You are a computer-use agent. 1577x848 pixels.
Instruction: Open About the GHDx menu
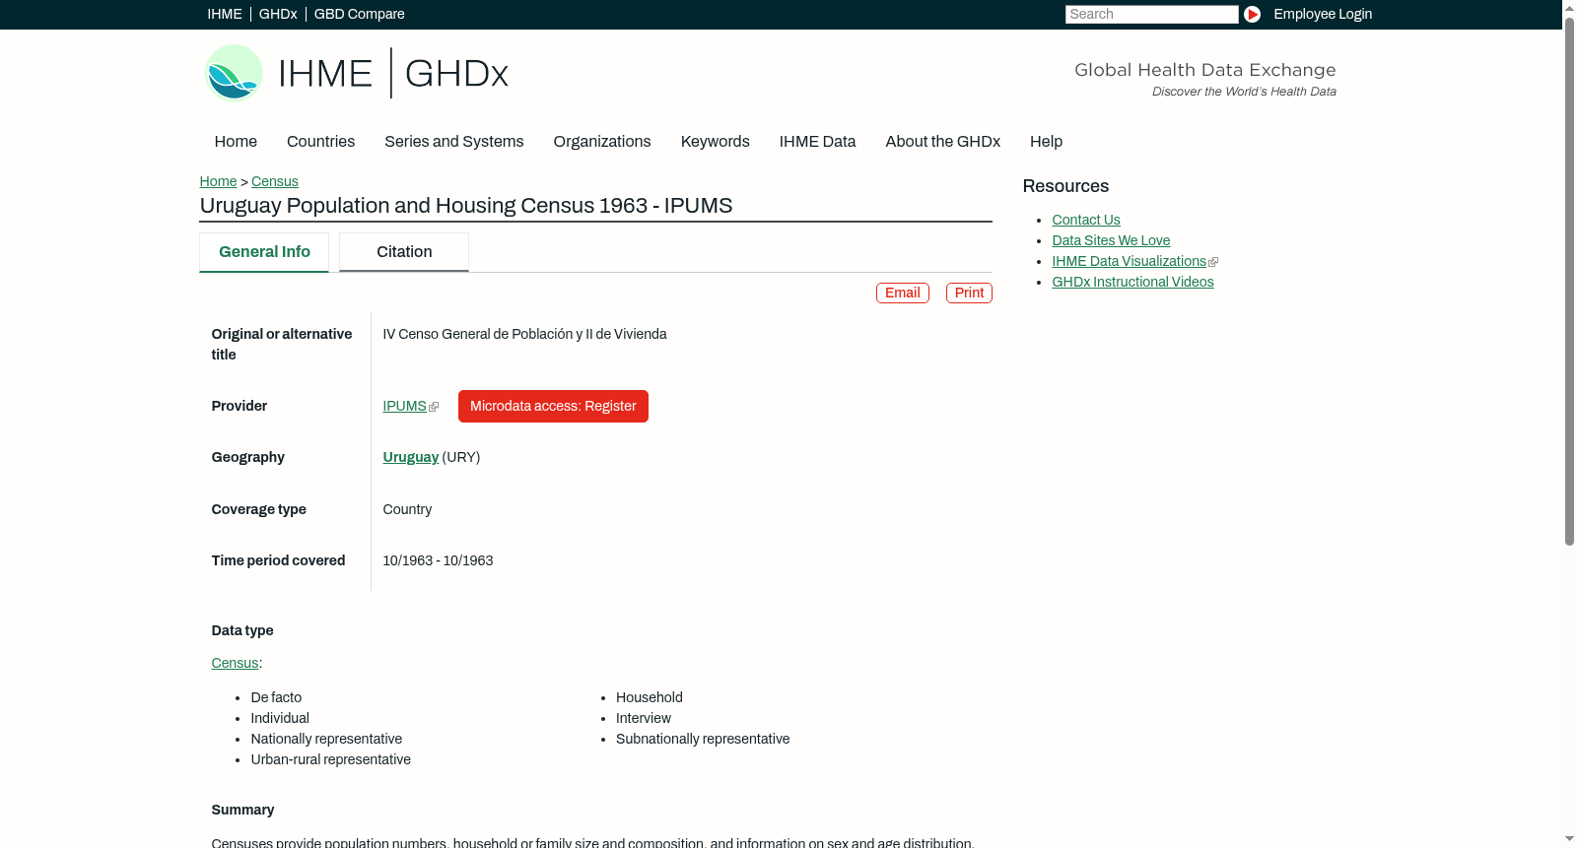943,142
